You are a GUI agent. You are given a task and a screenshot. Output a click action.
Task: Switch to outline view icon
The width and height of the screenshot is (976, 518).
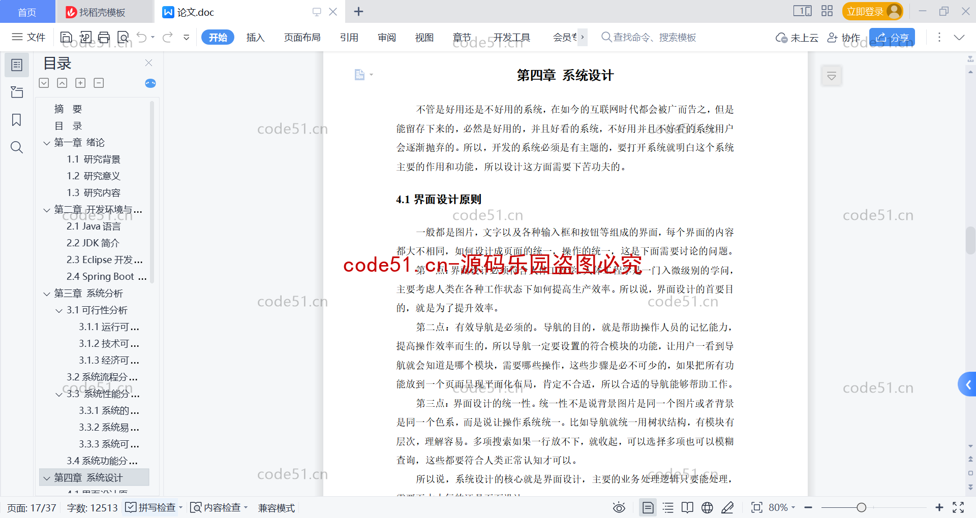coord(668,507)
